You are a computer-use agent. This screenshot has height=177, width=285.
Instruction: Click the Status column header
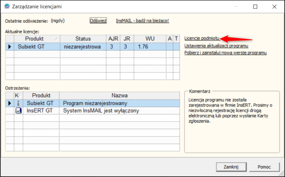83,39
